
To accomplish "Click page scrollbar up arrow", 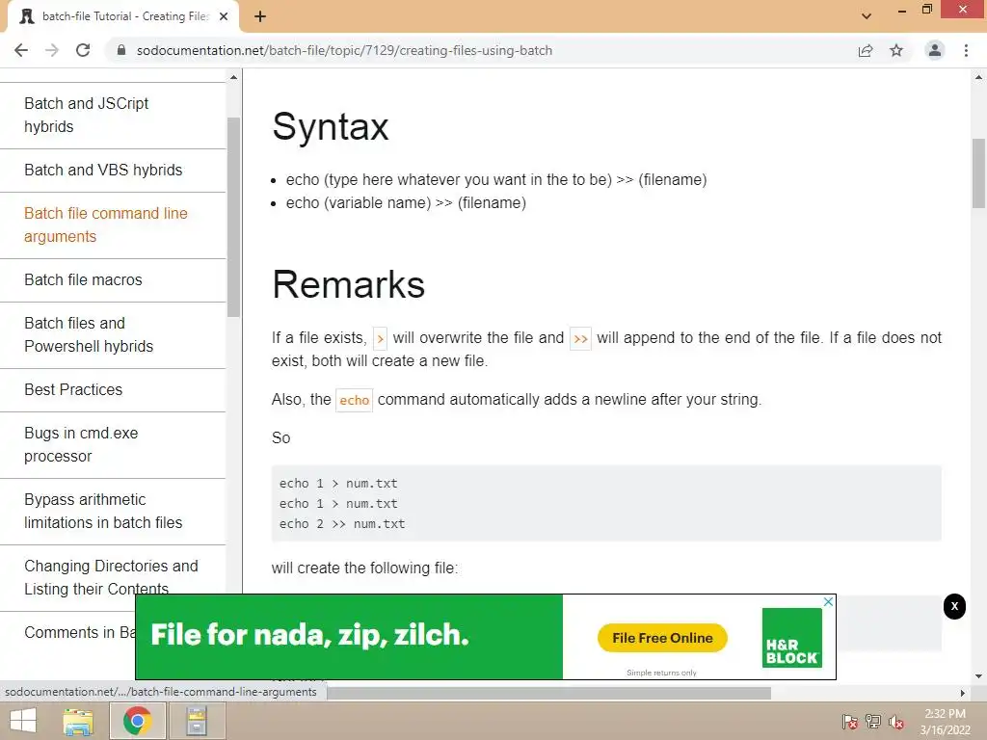I will (x=978, y=77).
